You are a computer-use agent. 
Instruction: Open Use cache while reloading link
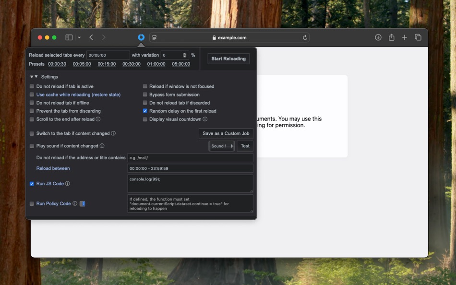click(x=78, y=95)
